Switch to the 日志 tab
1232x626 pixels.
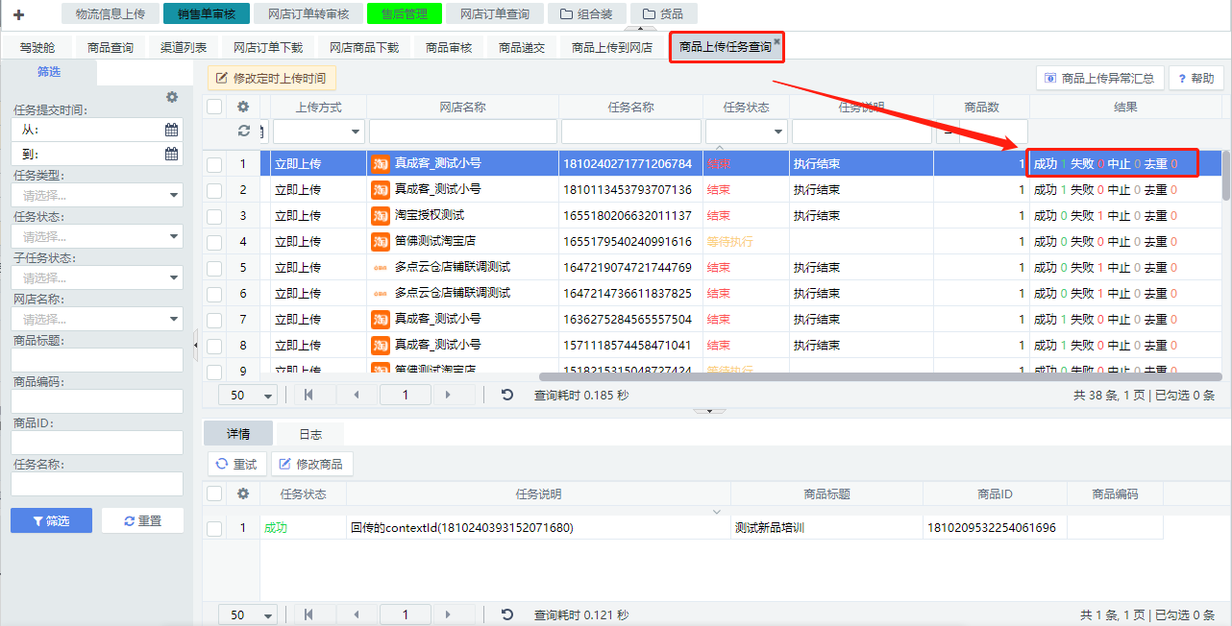coord(310,435)
